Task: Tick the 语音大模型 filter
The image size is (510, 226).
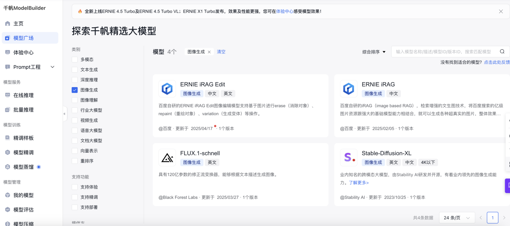Action: coord(74,131)
